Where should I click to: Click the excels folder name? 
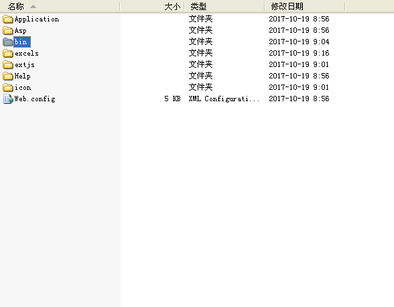point(27,54)
